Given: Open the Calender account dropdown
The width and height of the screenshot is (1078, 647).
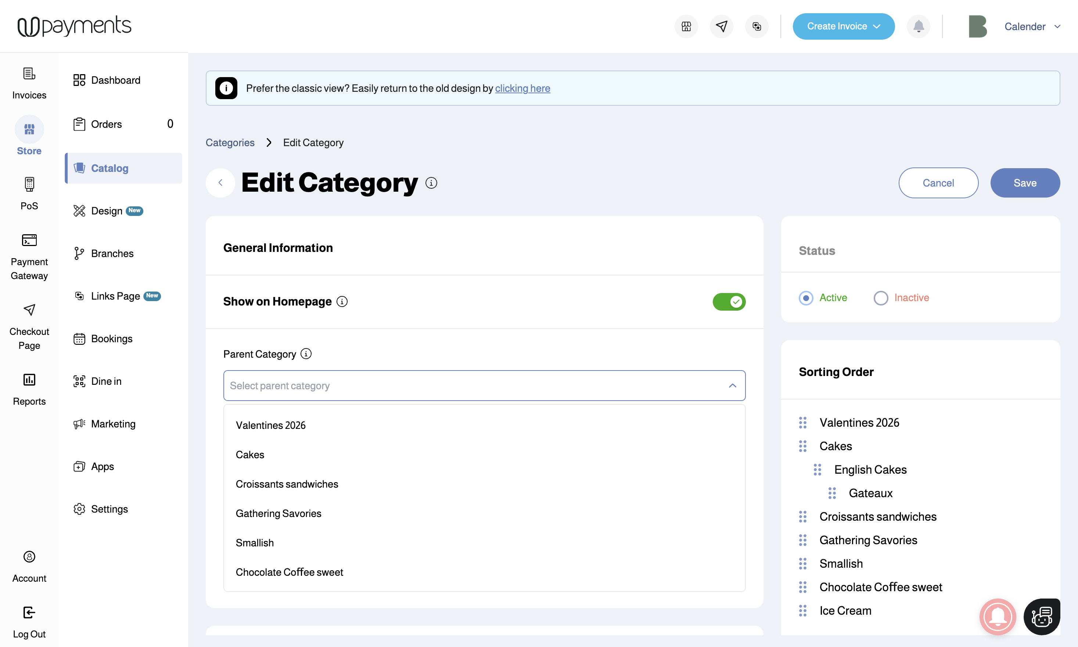Looking at the screenshot, I should (1032, 26).
